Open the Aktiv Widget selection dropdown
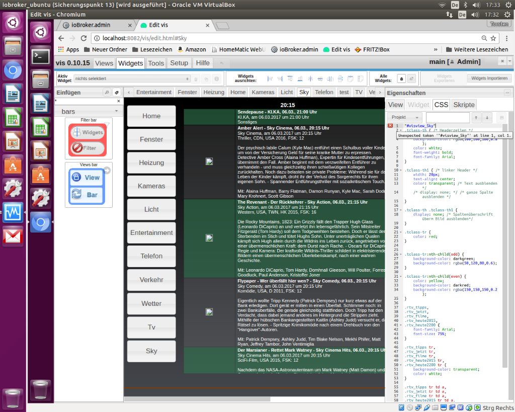515x412 pixels. (132, 79)
